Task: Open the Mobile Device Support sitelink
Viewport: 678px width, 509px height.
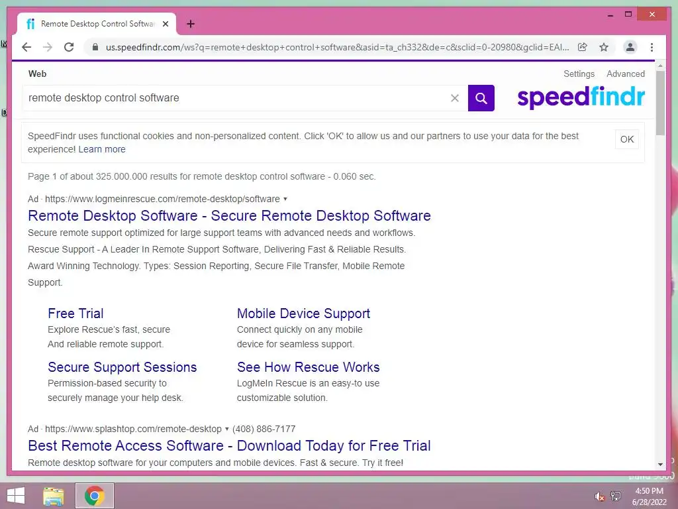Action: click(303, 313)
